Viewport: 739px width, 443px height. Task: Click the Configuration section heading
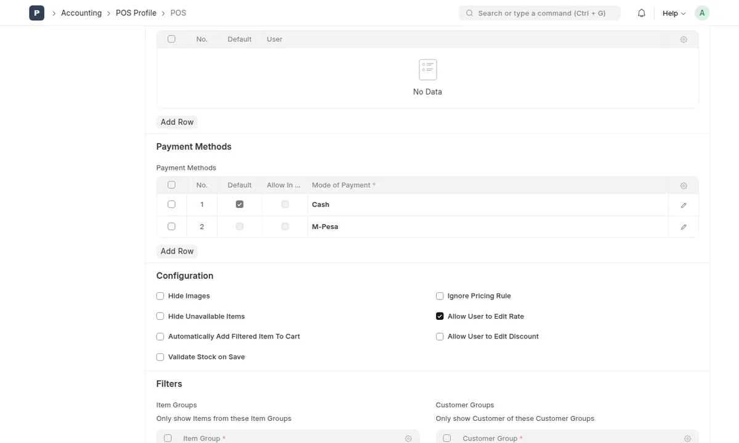coord(185,276)
